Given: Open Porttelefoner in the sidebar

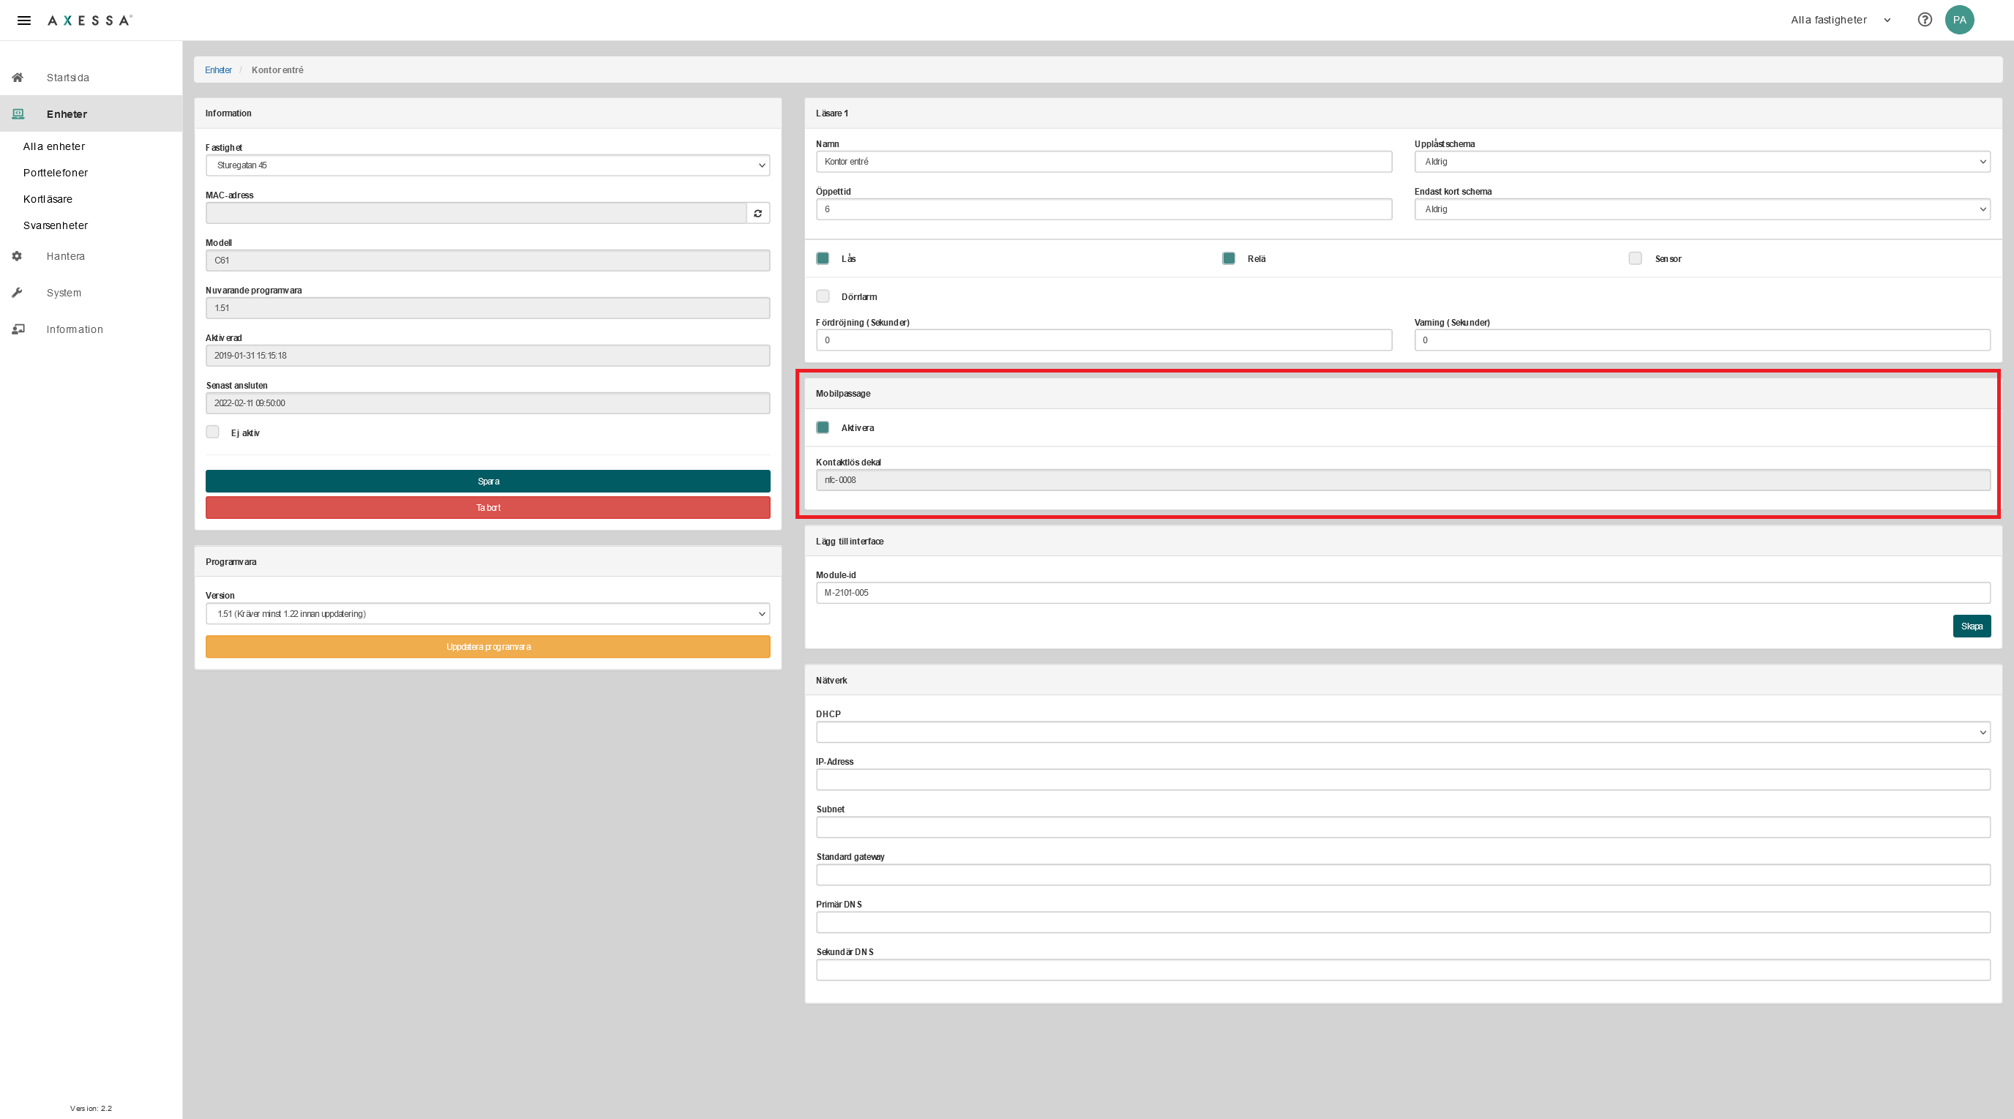Looking at the screenshot, I should pyautogui.click(x=56, y=173).
